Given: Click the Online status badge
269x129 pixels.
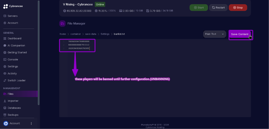Looking at the screenshot, I should coord(100,4).
